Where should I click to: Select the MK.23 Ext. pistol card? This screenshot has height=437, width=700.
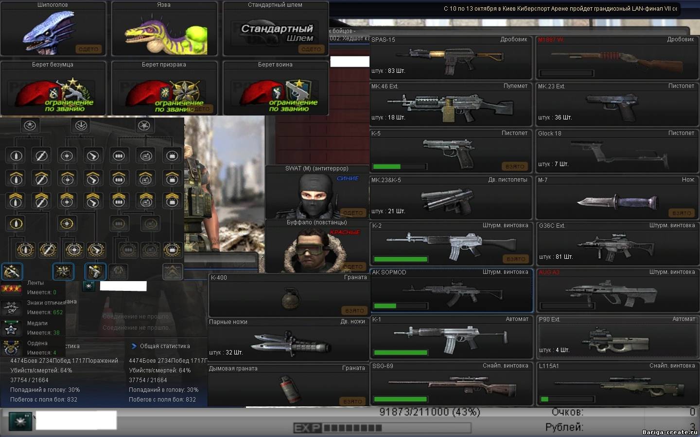(x=617, y=104)
